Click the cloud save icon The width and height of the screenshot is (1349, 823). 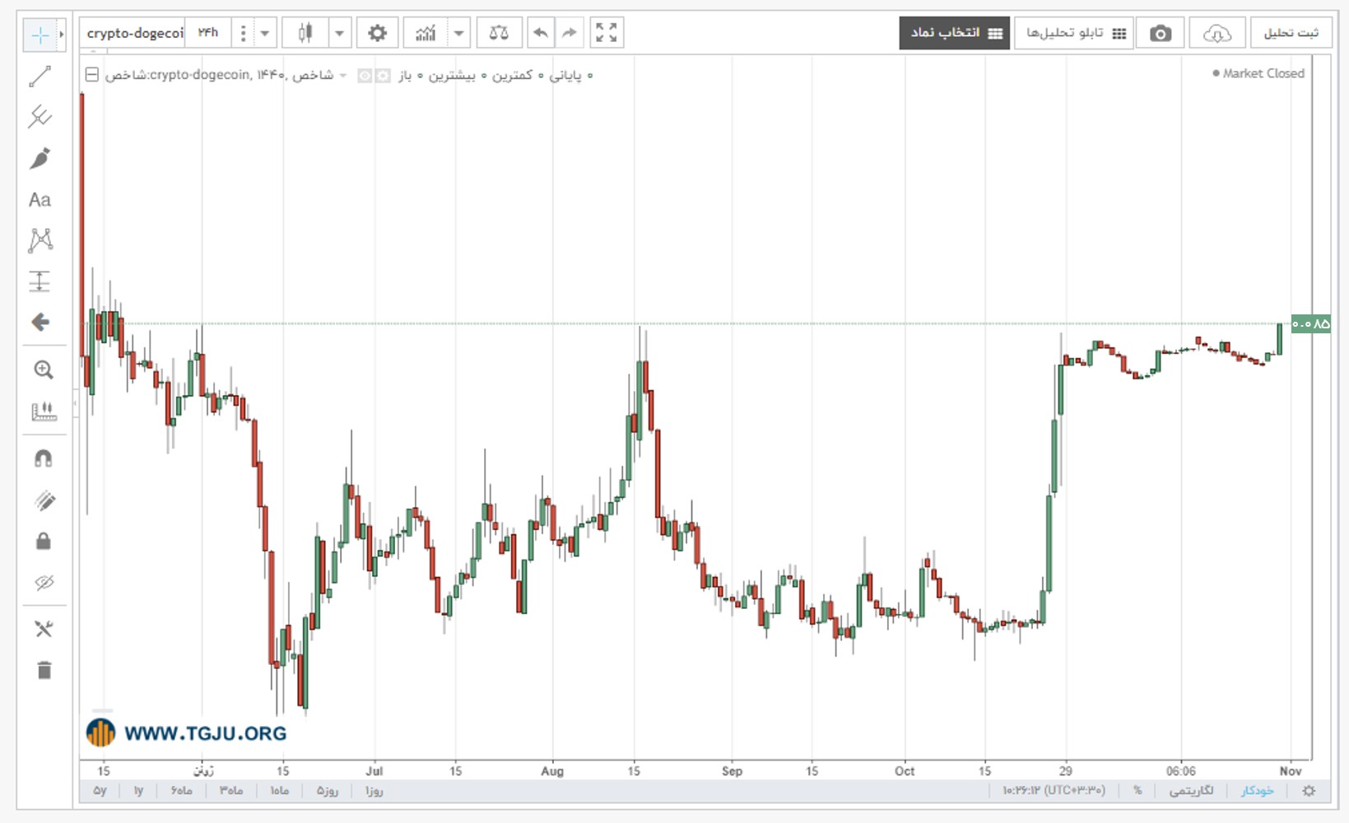tap(1216, 33)
